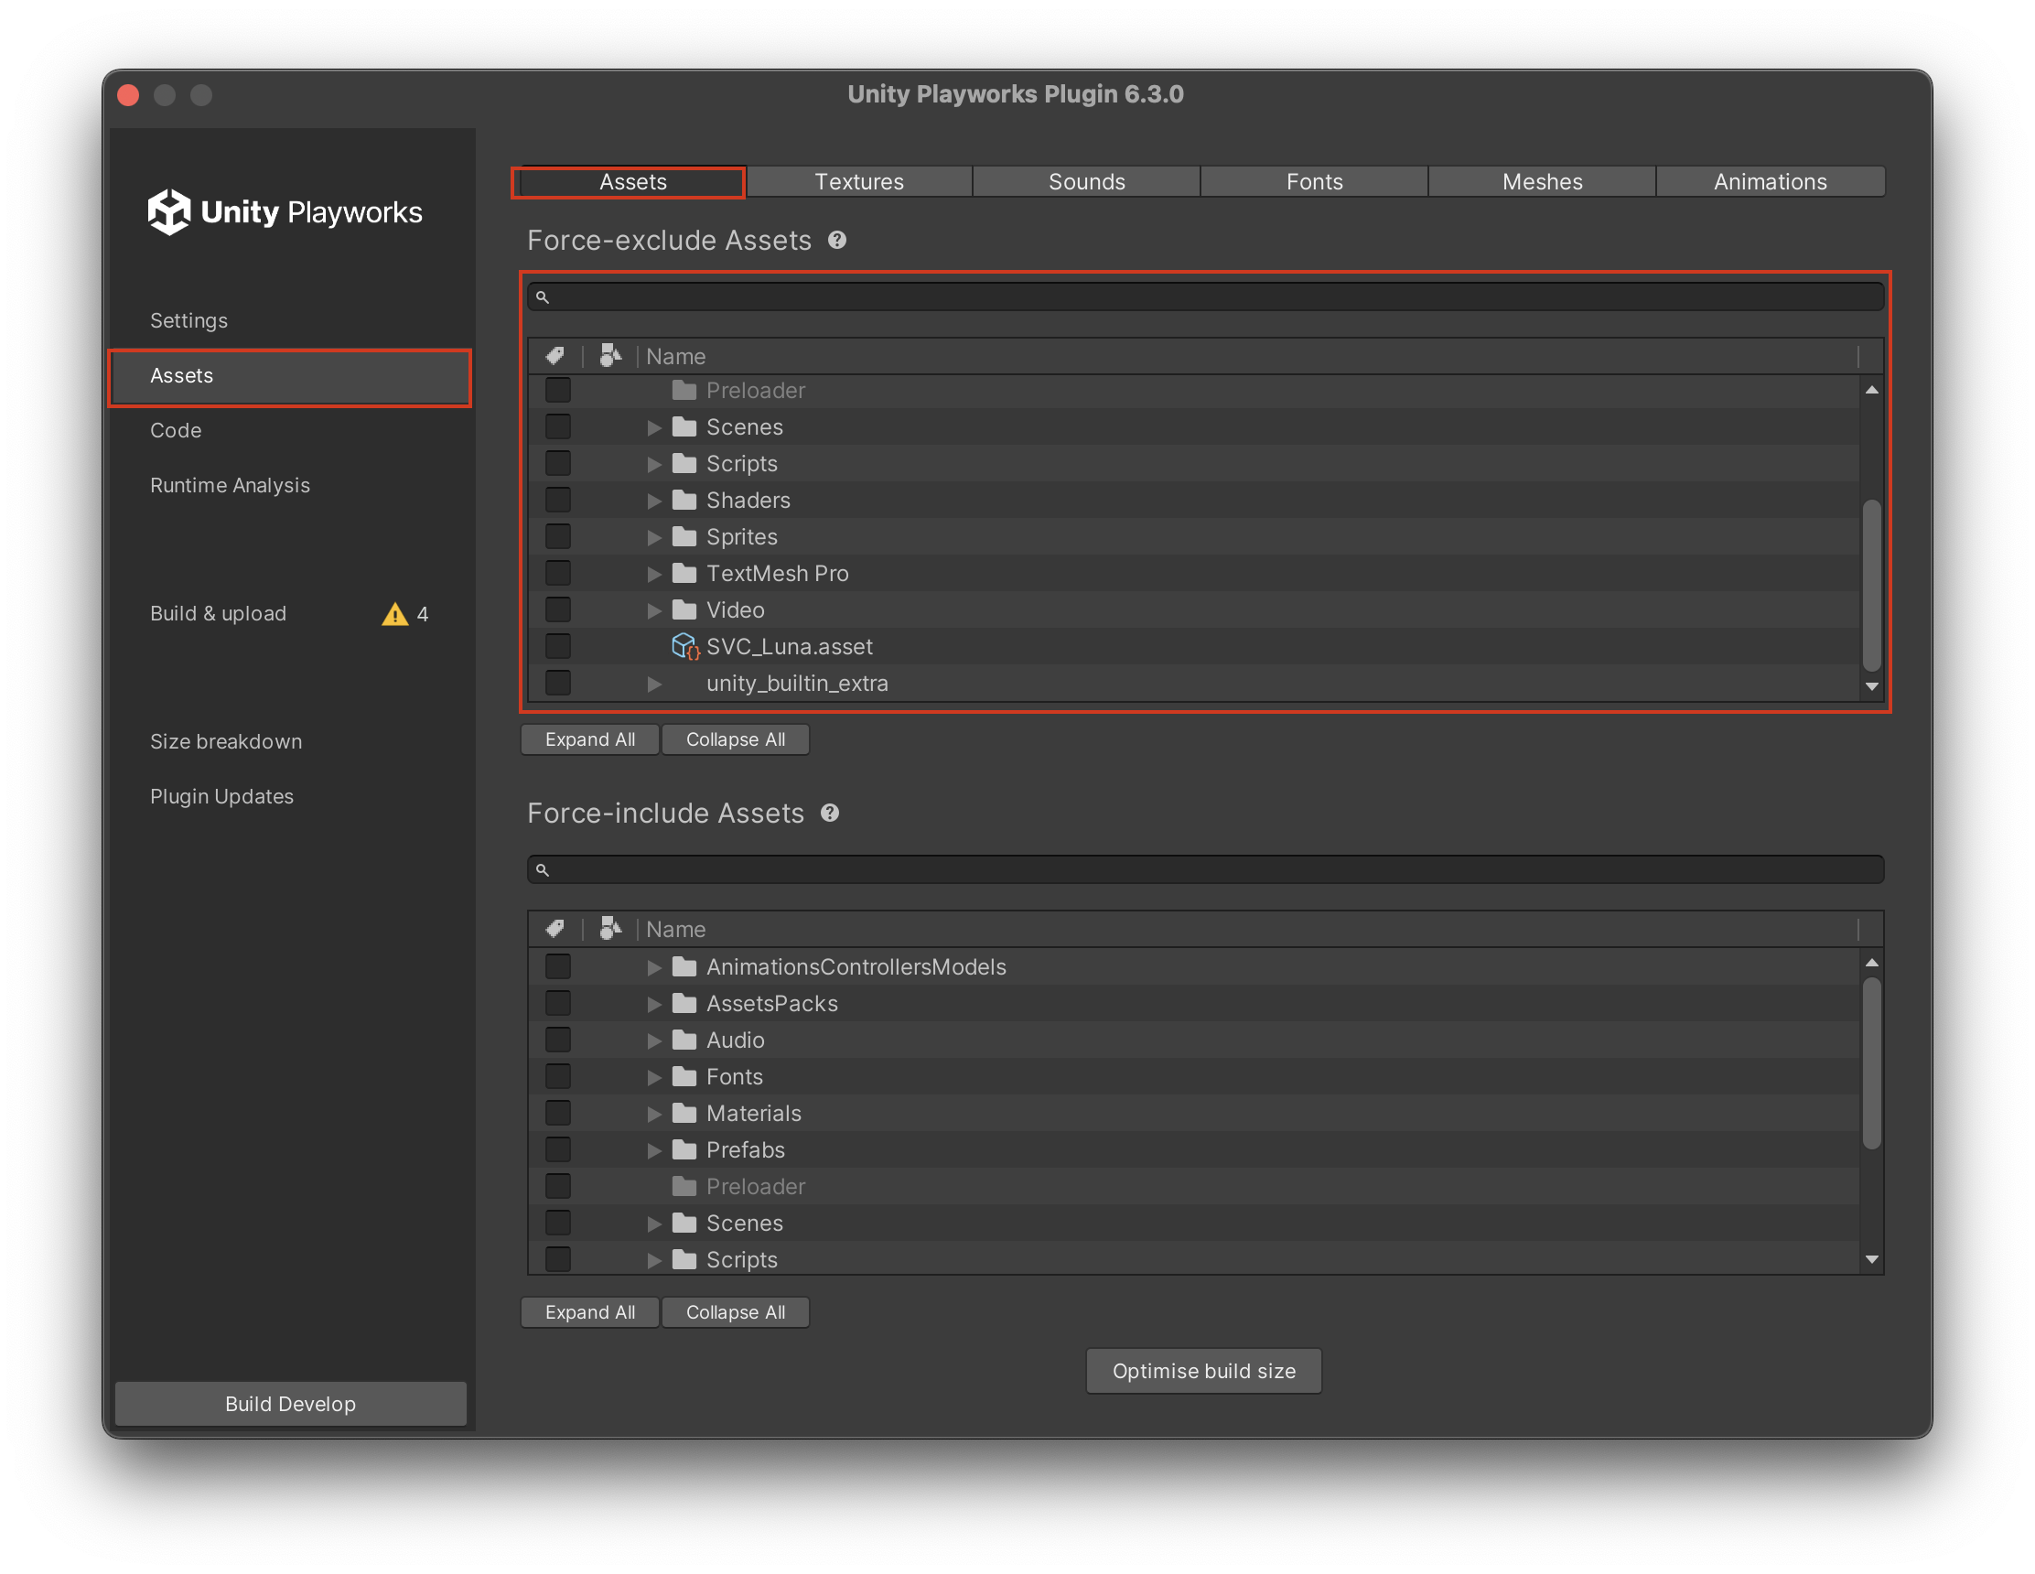The image size is (2035, 1574).
Task: Expand the Materials folder in Force-include list
Action: pyautogui.click(x=654, y=1114)
